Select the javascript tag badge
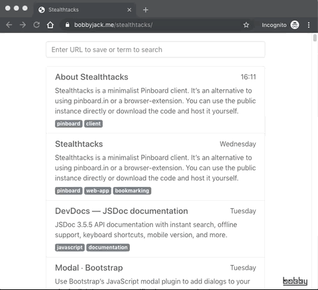This screenshot has width=318, height=290. (70, 248)
